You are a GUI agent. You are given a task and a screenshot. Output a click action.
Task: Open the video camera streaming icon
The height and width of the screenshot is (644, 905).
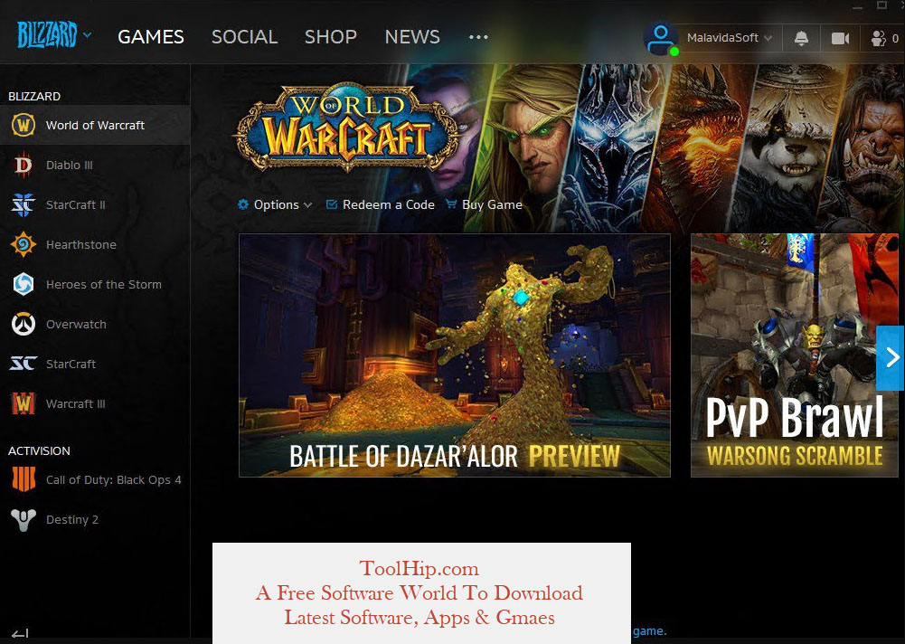840,38
